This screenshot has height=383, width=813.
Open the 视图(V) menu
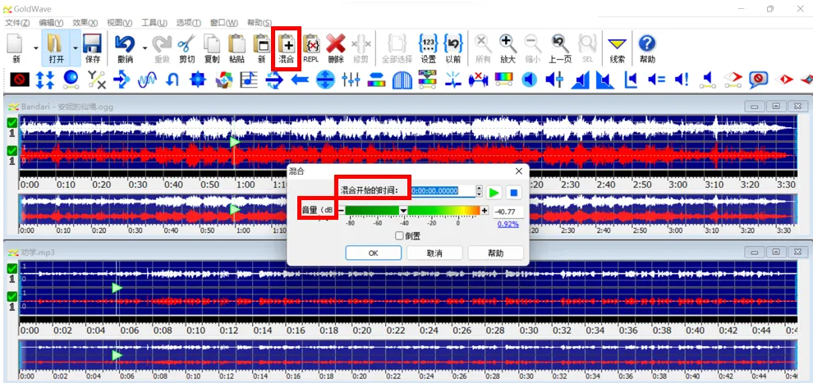pyautogui.click(x=119, y=23)
